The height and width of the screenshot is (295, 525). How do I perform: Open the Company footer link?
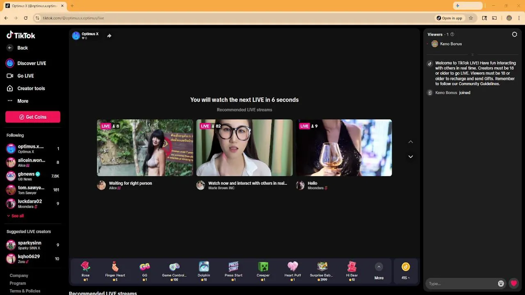[x=19, y=276]
